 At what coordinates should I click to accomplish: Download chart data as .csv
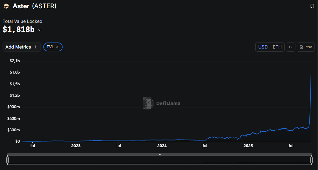[x=306, y=47]
